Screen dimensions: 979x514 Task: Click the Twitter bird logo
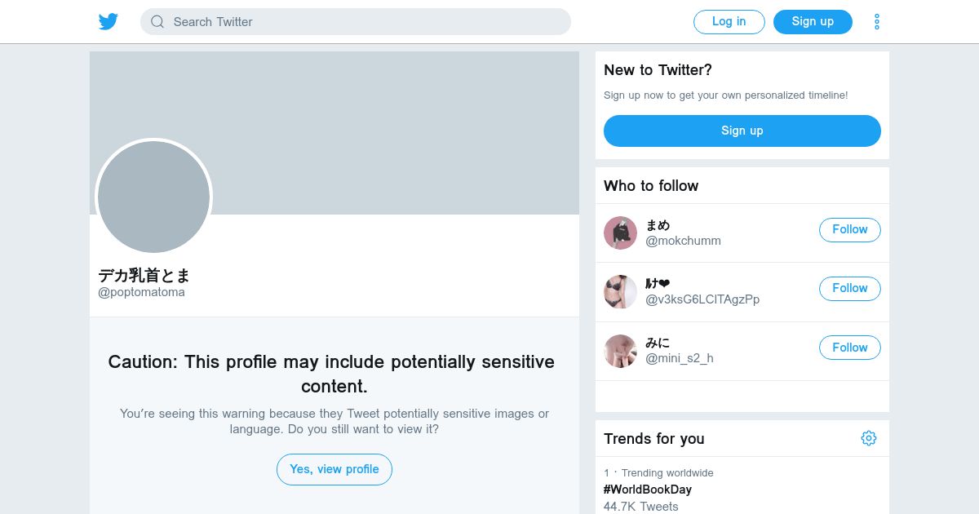[109, 22]
